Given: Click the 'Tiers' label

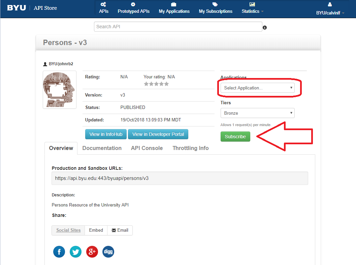Looking at the screenshot, I should (x=226, y=103).
